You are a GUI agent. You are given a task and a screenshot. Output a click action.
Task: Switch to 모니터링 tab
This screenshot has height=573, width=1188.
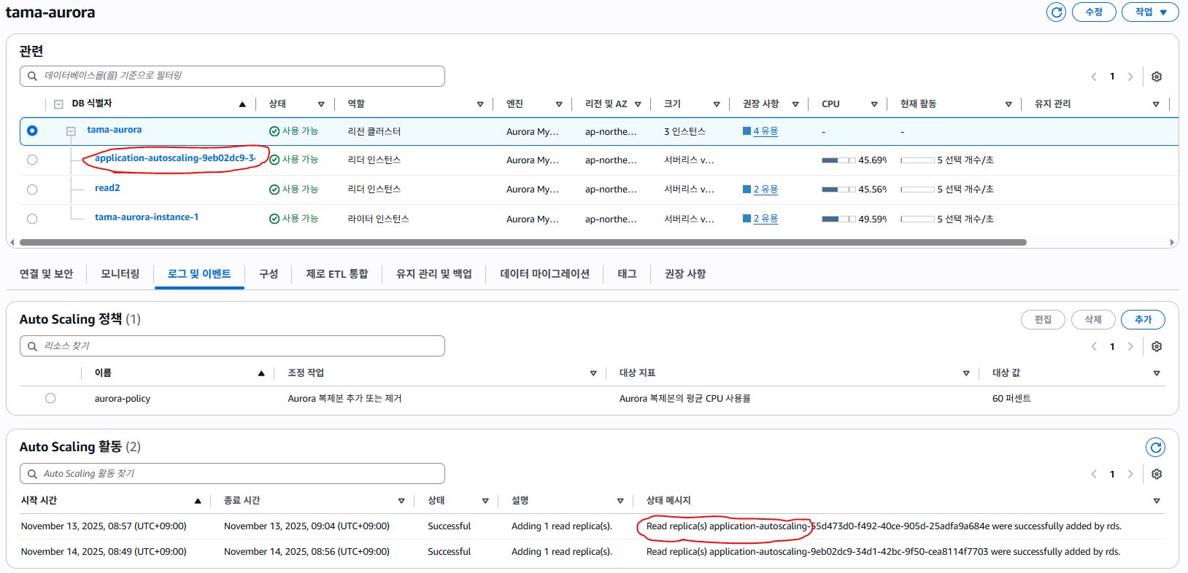(120, 274)
